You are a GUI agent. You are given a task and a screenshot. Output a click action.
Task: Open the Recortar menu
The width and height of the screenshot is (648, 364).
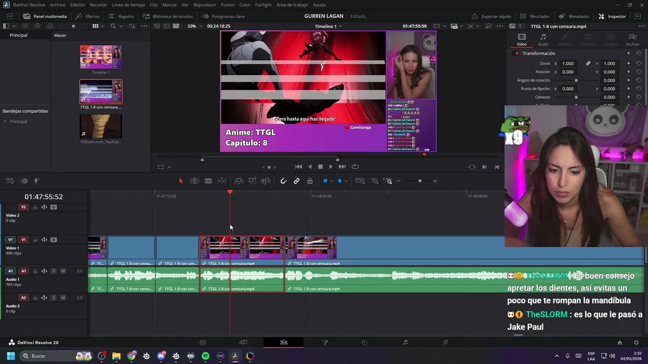coord(98,5)
